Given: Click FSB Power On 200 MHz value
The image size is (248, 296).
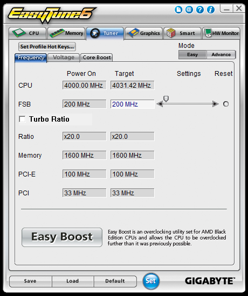Looking at the screenshot, I should (x=84, y=104).
